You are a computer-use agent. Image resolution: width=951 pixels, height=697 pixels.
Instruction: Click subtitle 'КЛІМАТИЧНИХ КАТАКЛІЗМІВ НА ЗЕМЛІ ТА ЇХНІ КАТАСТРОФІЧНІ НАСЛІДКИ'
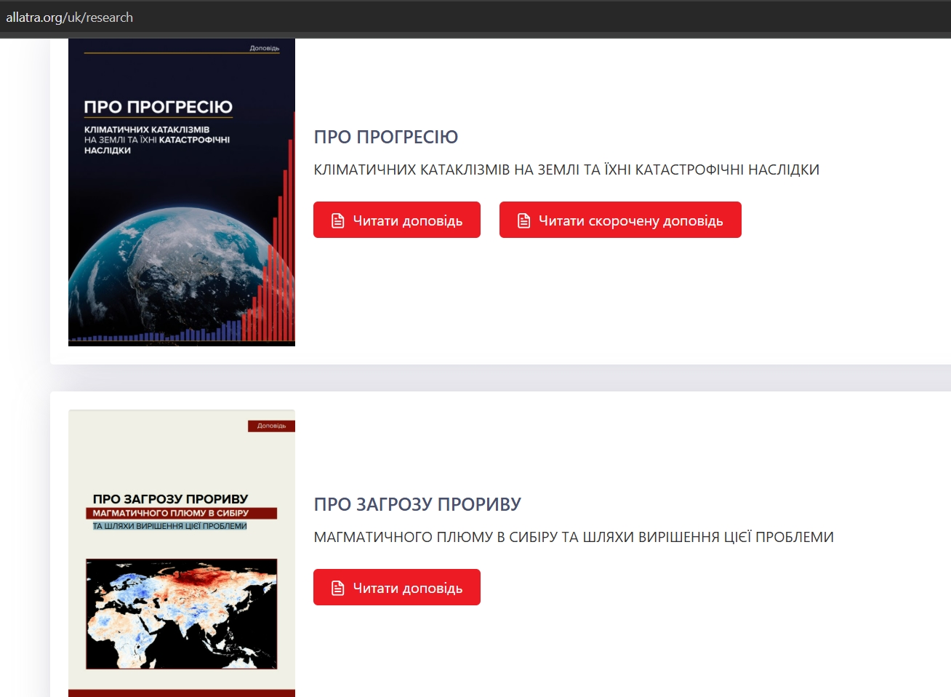click(x=566, y=170)
